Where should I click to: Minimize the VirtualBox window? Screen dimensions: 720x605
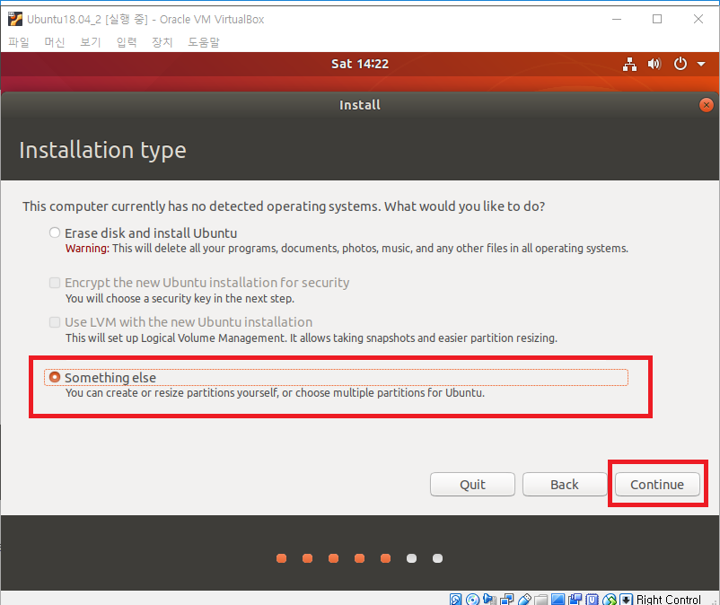point(617,19)
